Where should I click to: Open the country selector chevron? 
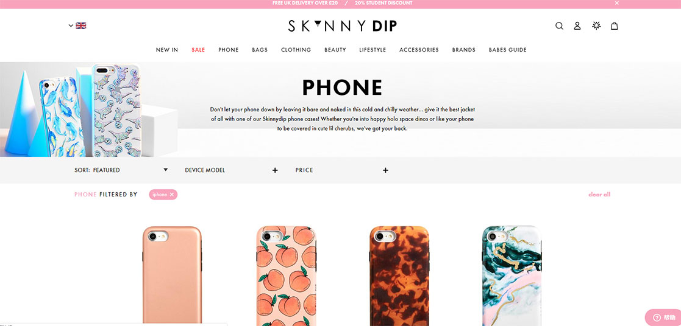(71, 26)
